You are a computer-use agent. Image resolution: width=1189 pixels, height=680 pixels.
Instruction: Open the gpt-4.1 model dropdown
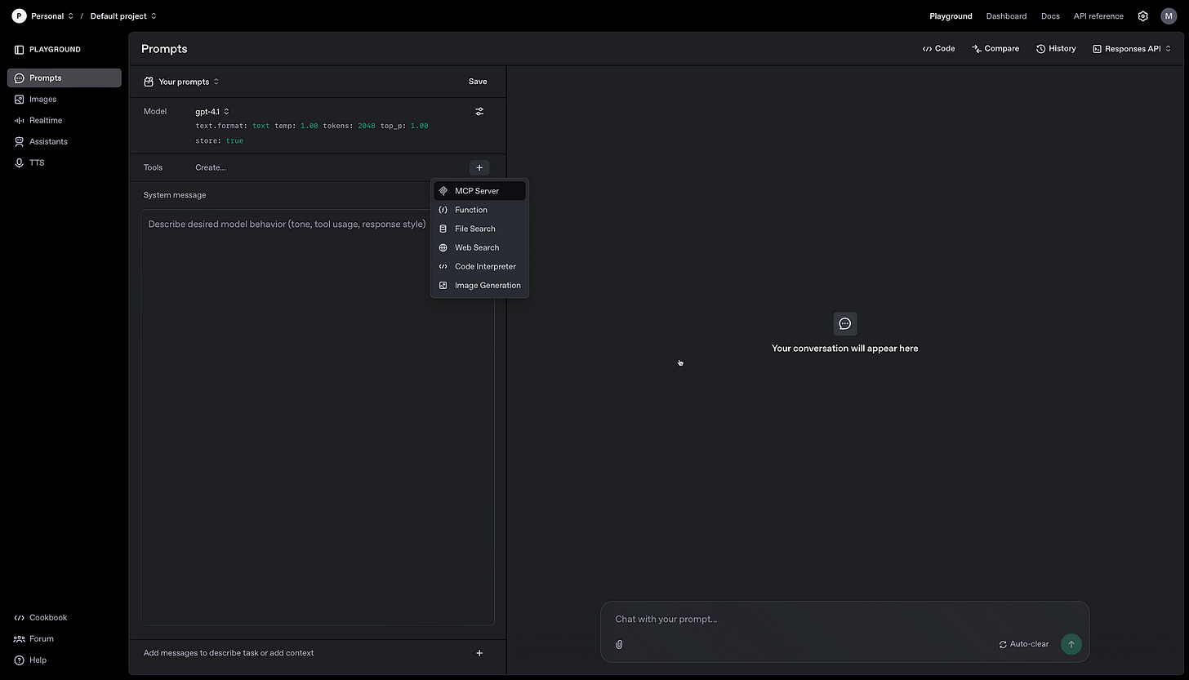tap(212, 112)
